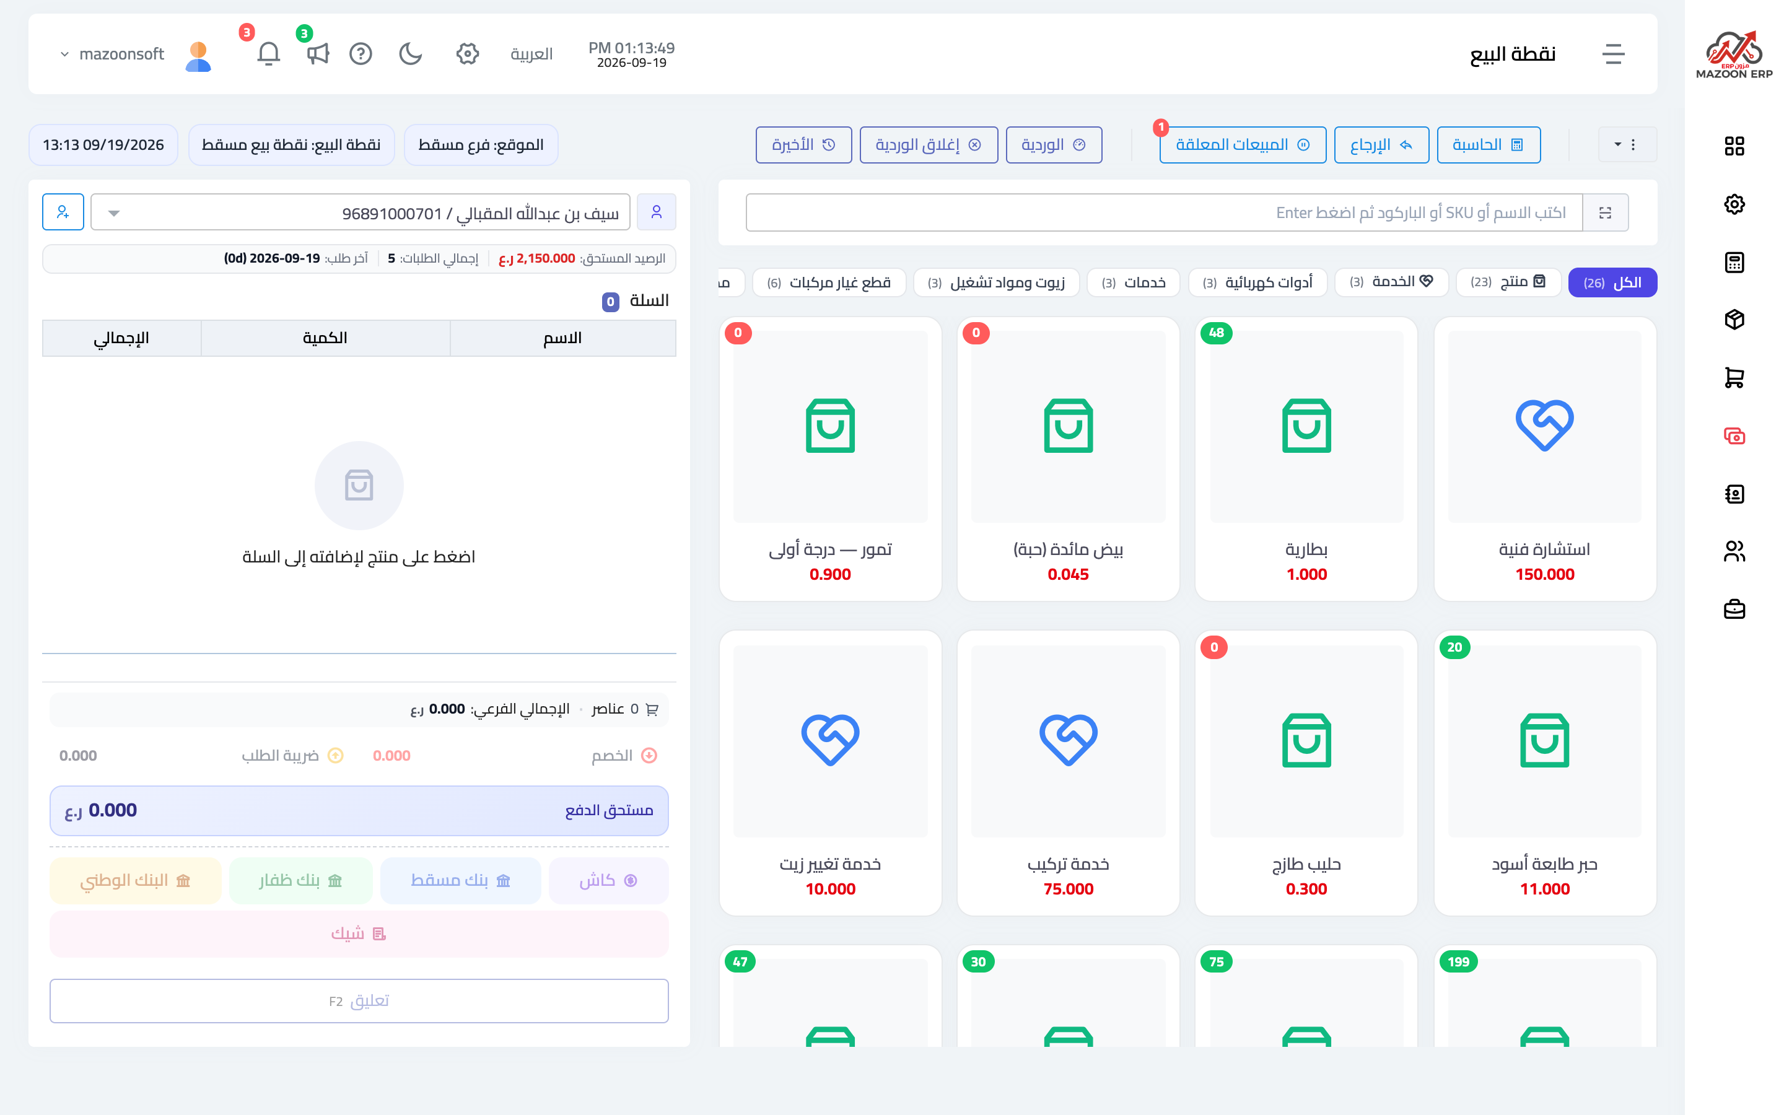Add حبر طابعة أسود product card

(1544, 773)
